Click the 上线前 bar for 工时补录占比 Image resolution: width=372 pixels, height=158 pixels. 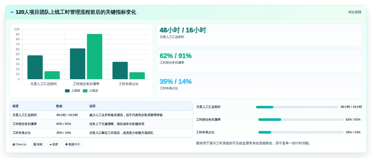[120, 70]
